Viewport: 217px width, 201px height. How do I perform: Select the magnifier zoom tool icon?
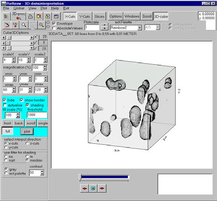[24, 25]
